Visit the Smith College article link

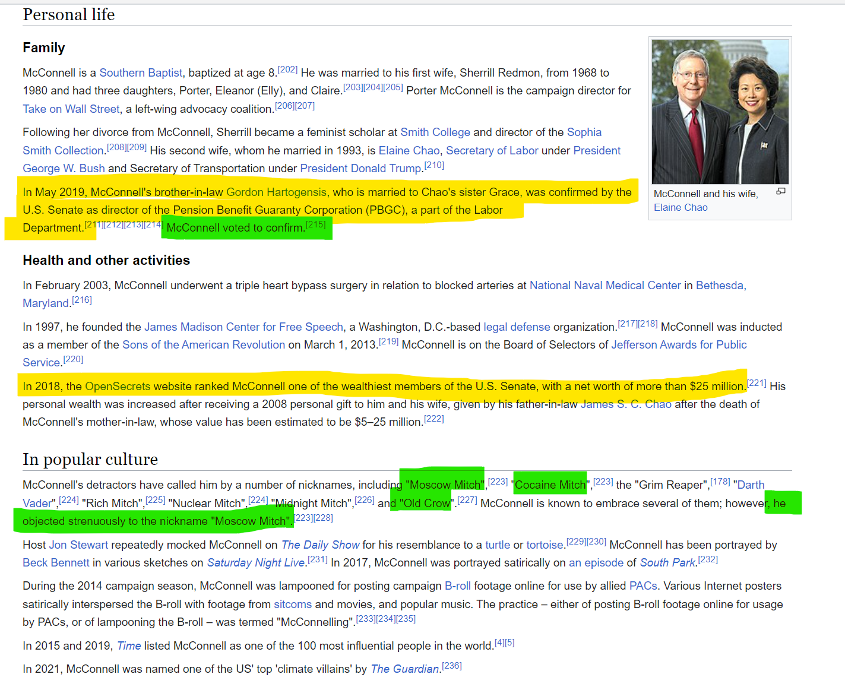pyautogui.click(x=435, y=132)
